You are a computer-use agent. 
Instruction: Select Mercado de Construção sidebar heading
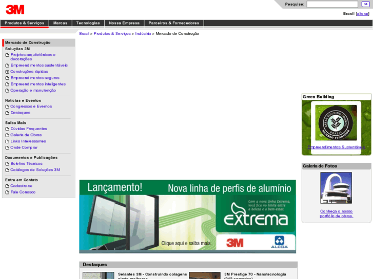[x=28, y=42]
